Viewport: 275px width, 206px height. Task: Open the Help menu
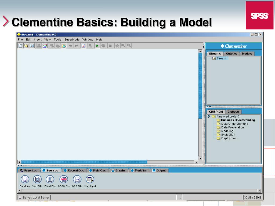point(99,40)
